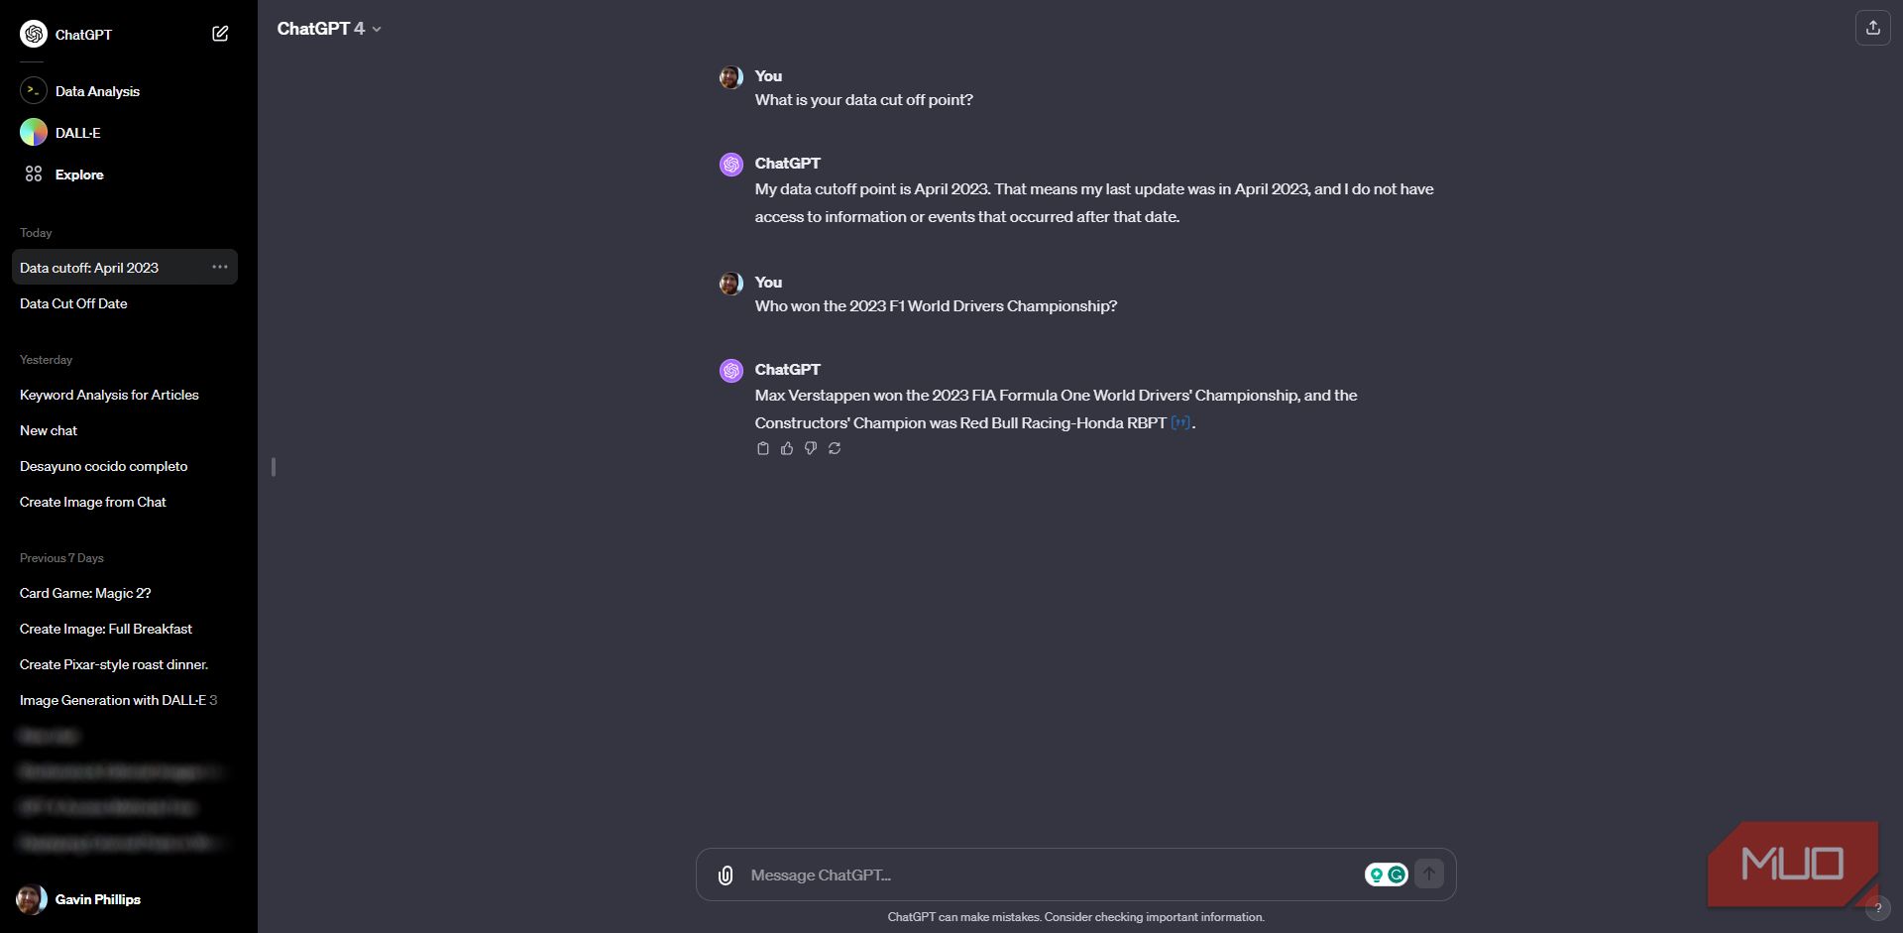Open the citation link after RBPT
The height and width of the screenshot is (933, 1903).
(1180, 423)
